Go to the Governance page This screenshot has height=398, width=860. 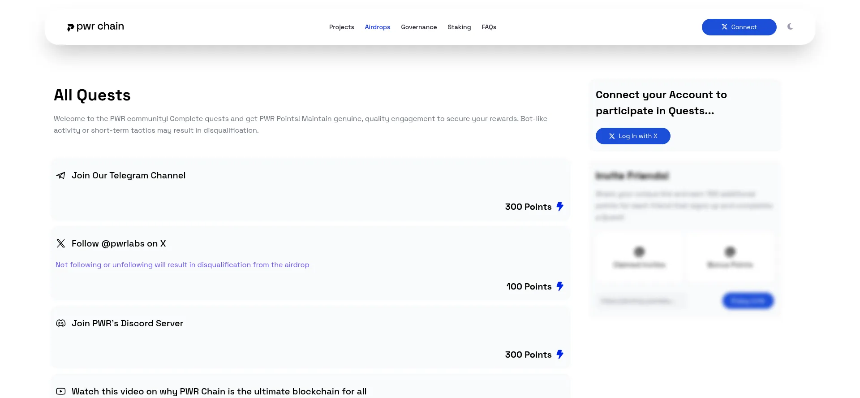[419, 27]
